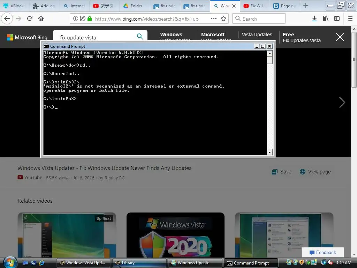Open tracking protection shield icon

click(82, 19)
